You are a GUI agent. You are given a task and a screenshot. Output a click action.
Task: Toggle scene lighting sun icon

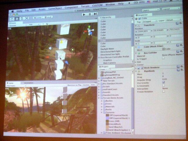[x=43, y=24]
